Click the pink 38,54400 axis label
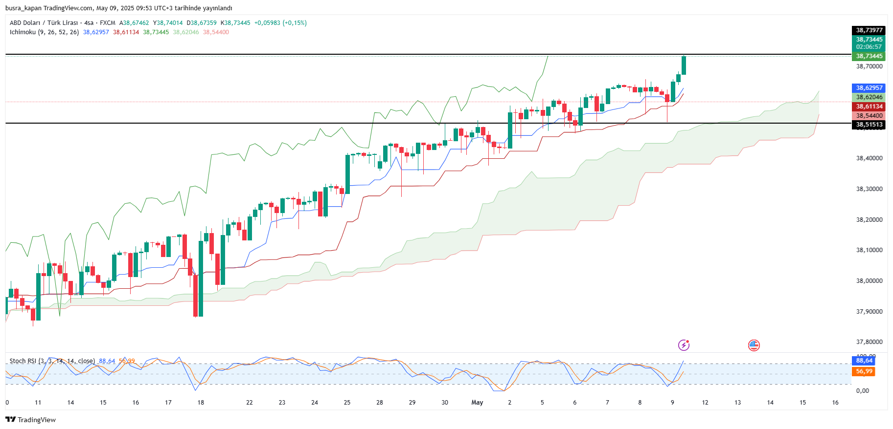Screen dimensions: 893x429 tap(869, 116)
